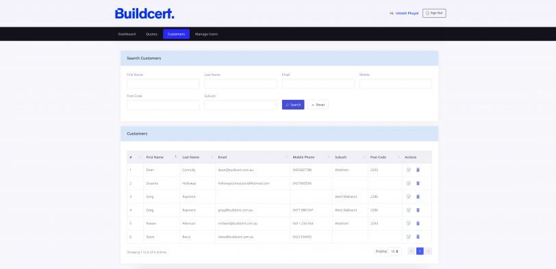Image resolution: width=556 pixels, height=269 pixels.
Task: Open the Display entries dropdown
Action: pos(394,251)
